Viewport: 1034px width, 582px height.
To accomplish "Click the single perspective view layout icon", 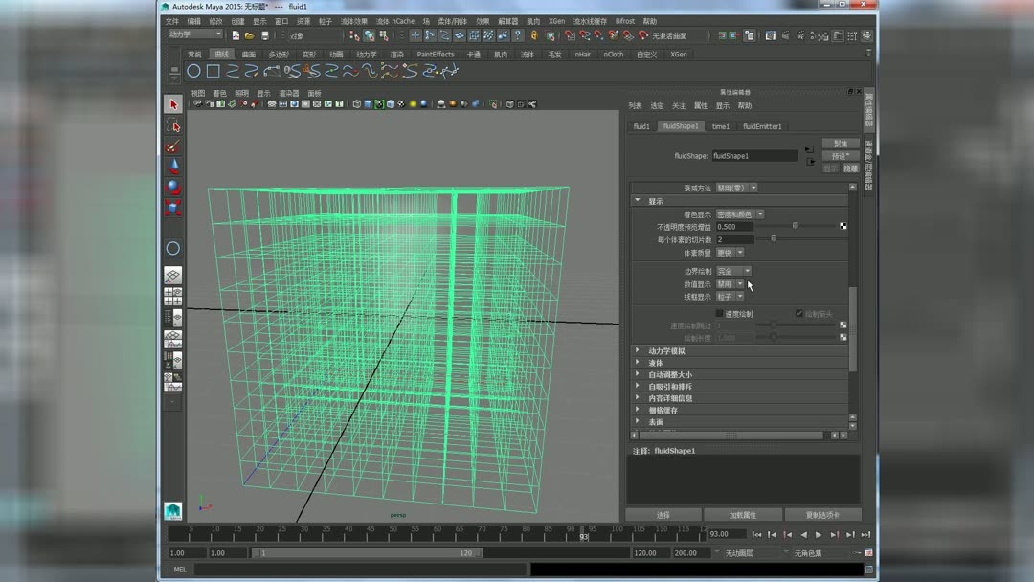I will pyautogui.click(x=173, y=276).
